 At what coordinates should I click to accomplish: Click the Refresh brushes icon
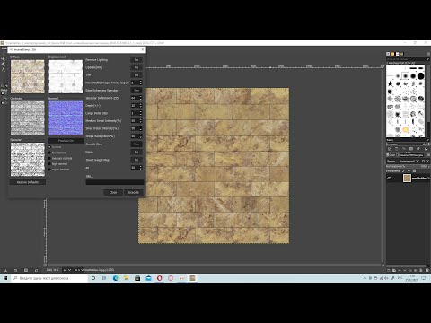[x=418, y=149]
